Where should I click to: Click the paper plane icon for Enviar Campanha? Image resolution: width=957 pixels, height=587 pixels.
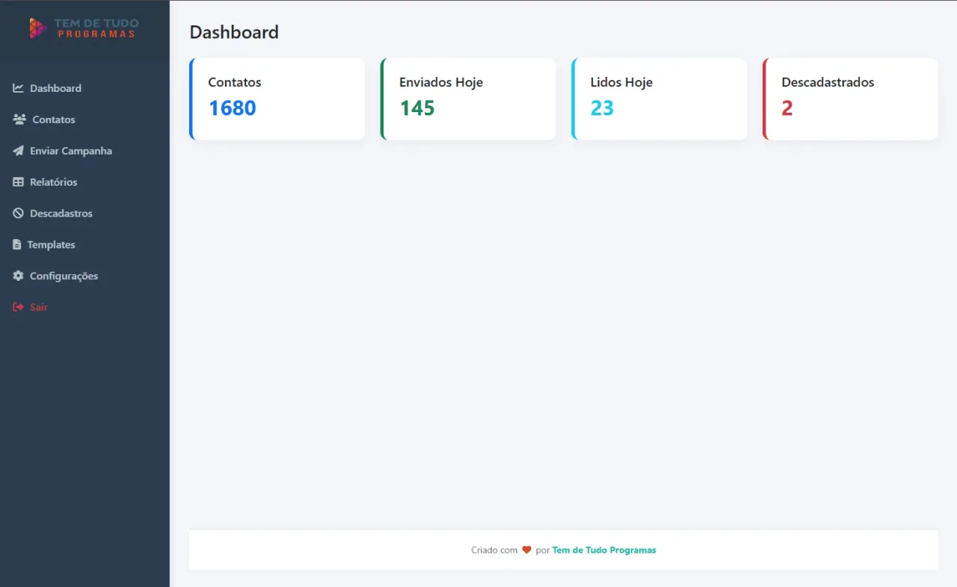click(18, 151)
